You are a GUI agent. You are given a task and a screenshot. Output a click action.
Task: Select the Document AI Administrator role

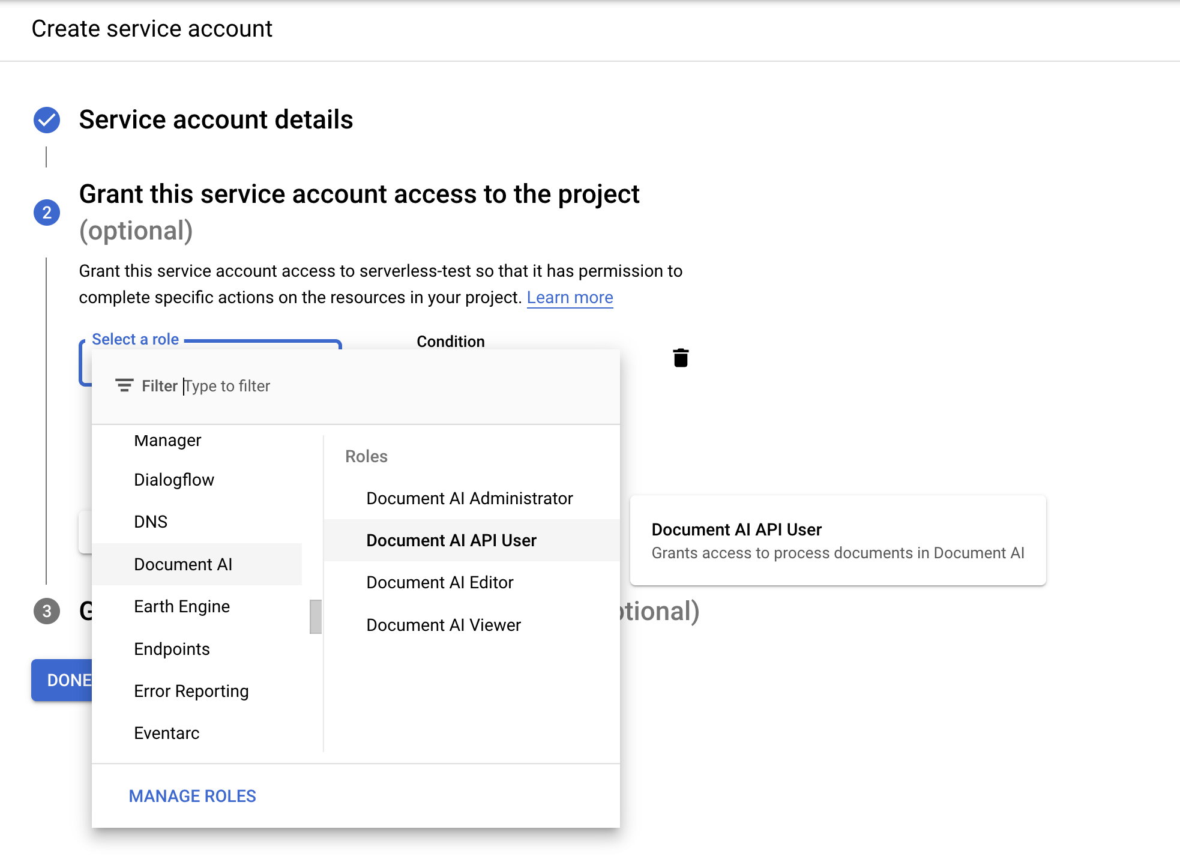[x=469, y=498]
